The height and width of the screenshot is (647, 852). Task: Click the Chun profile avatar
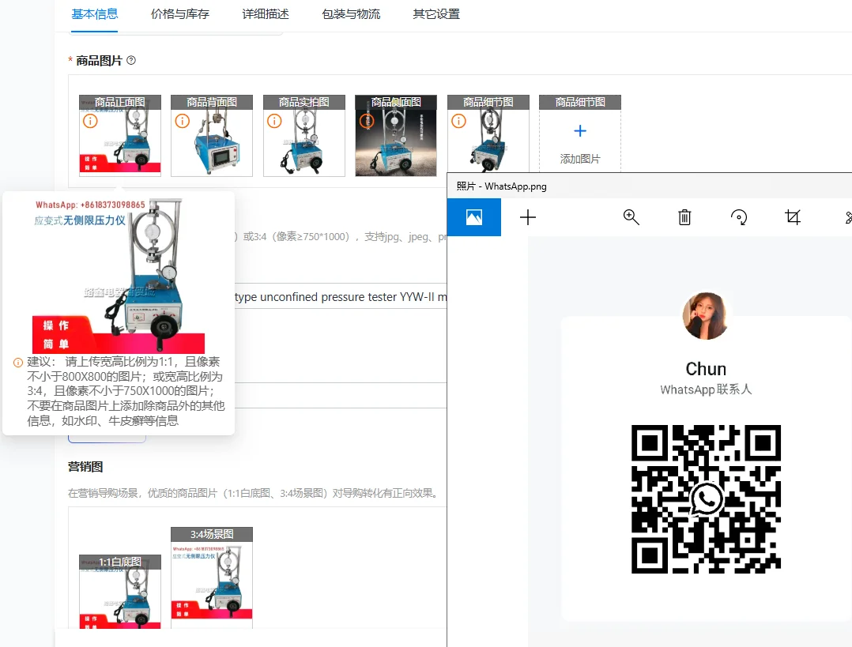(x=705, y=316)
